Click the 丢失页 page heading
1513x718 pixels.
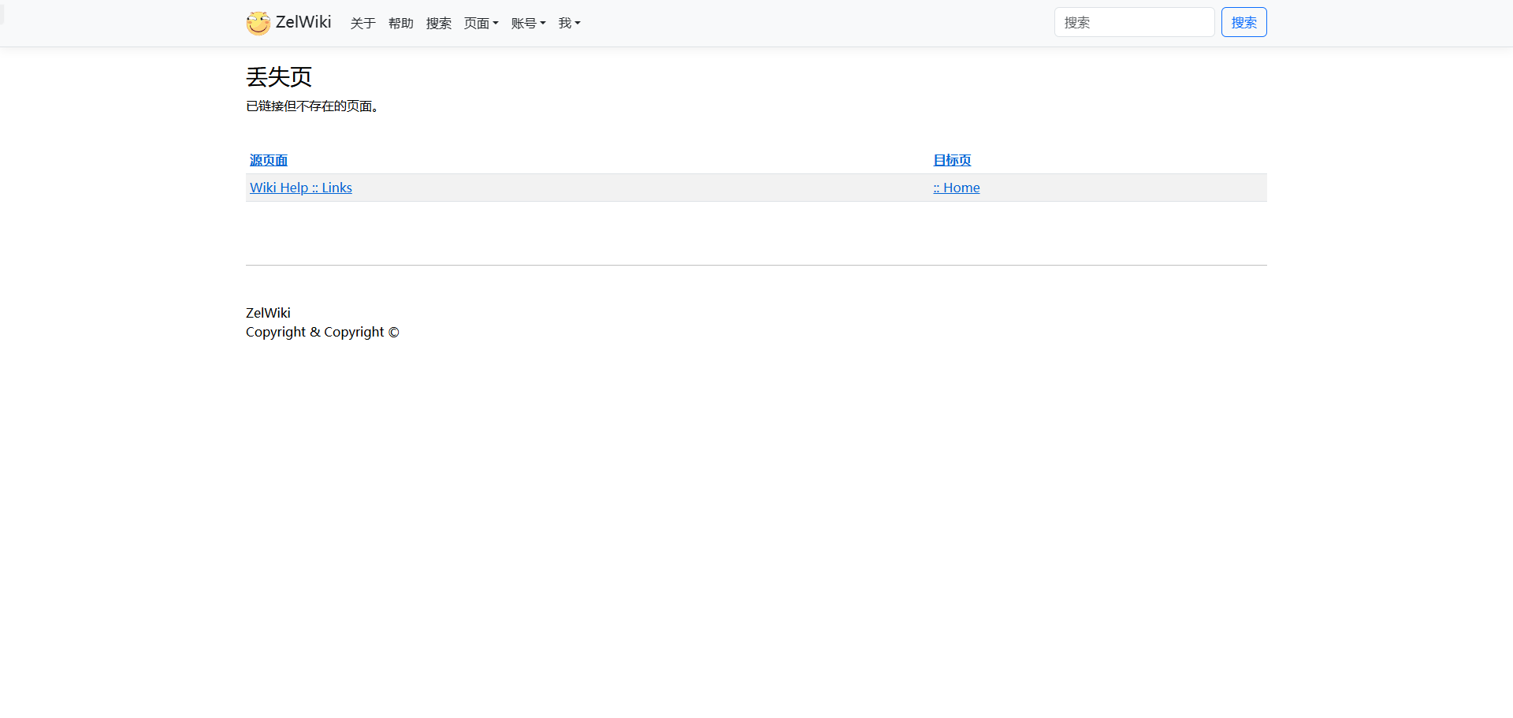click(279, 76)
